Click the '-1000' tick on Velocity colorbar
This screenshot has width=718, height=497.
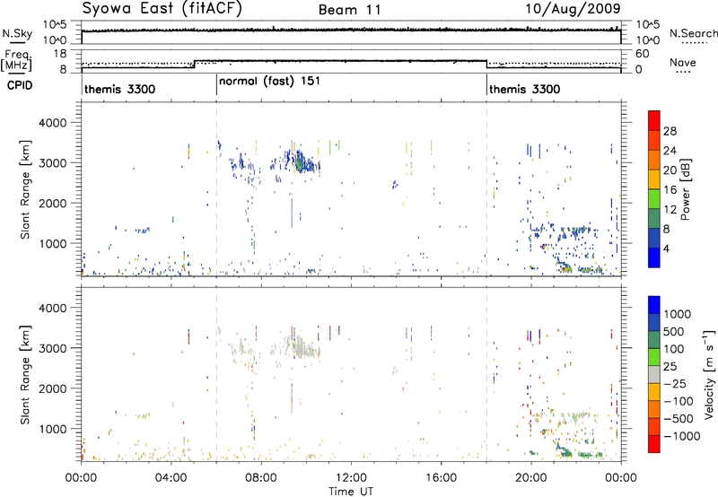click(681, 436)
